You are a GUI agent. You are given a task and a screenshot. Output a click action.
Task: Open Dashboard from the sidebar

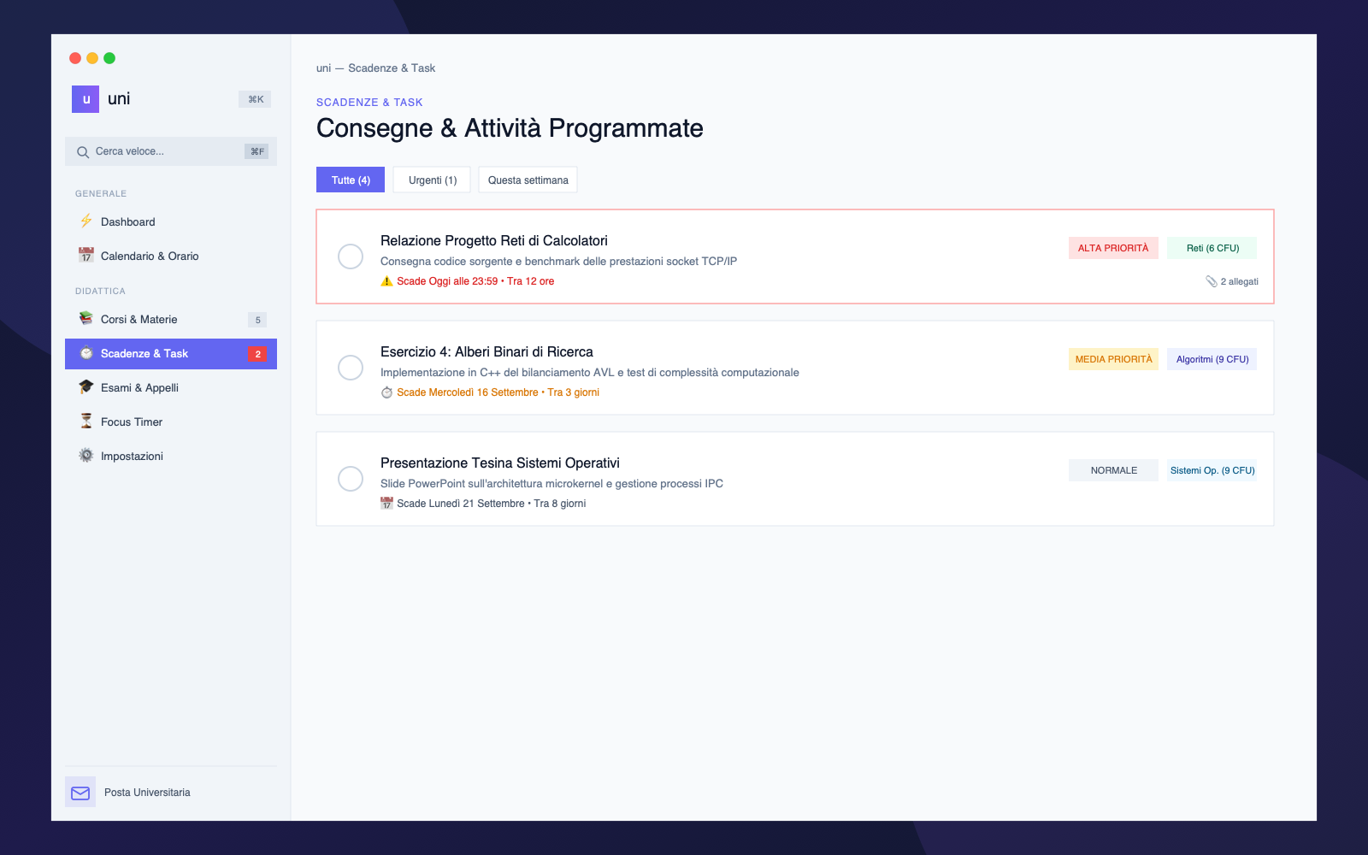(171, 222)
